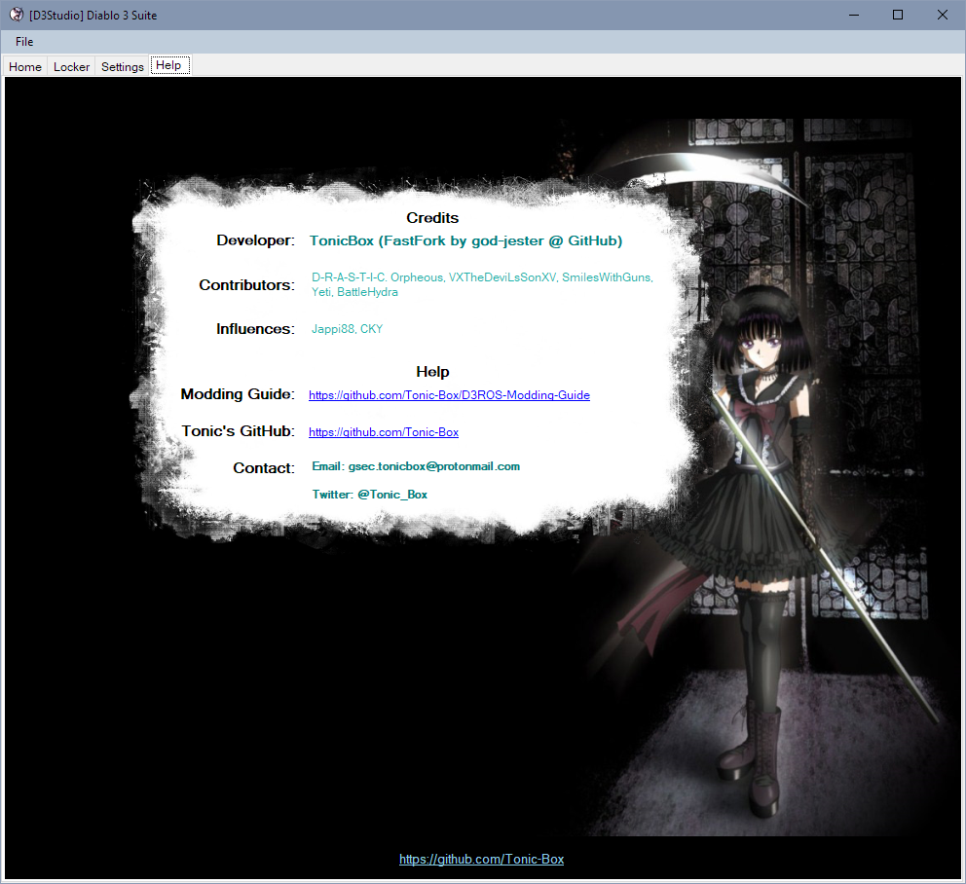Screen dimensions: 966x884
Task: Click the Influences: label
Action: pyautogui.click(x=256, y=329)
